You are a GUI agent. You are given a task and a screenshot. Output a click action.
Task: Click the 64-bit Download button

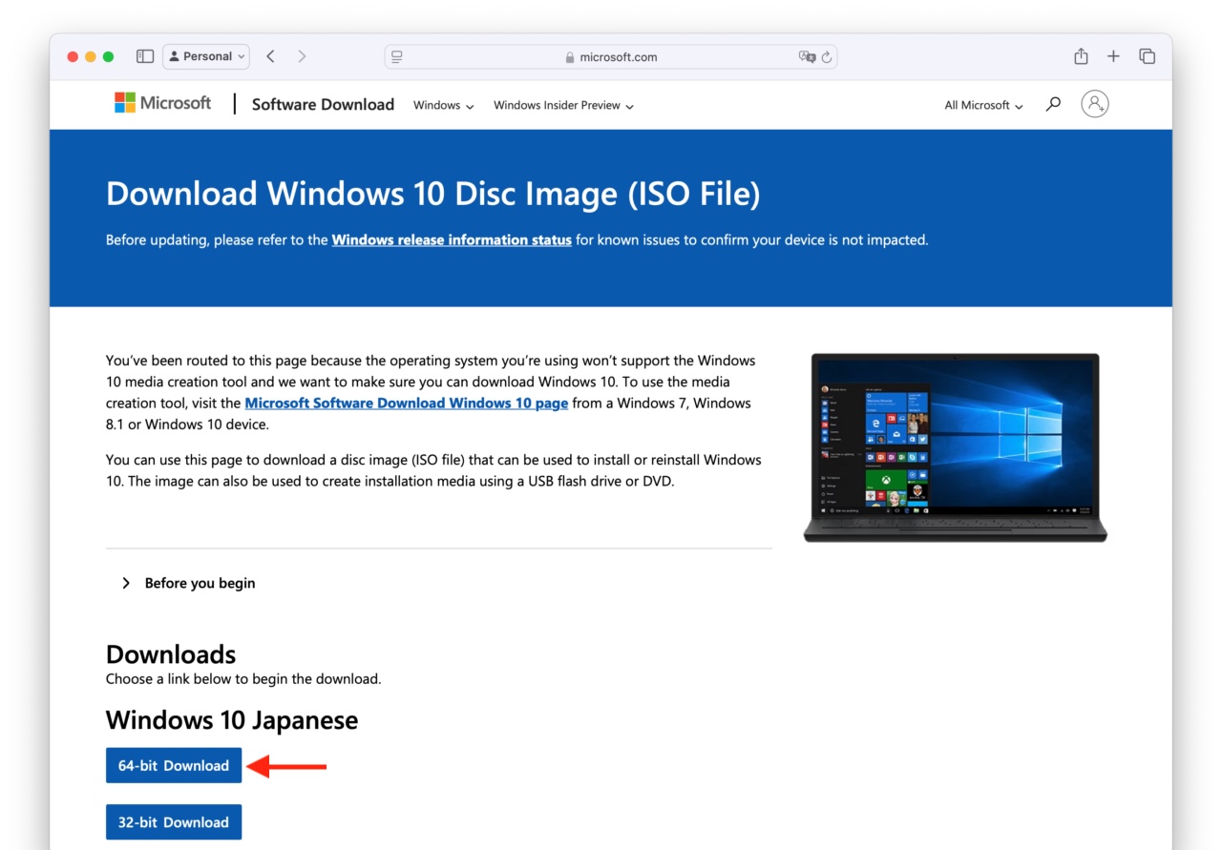click(x=174, y=765)
